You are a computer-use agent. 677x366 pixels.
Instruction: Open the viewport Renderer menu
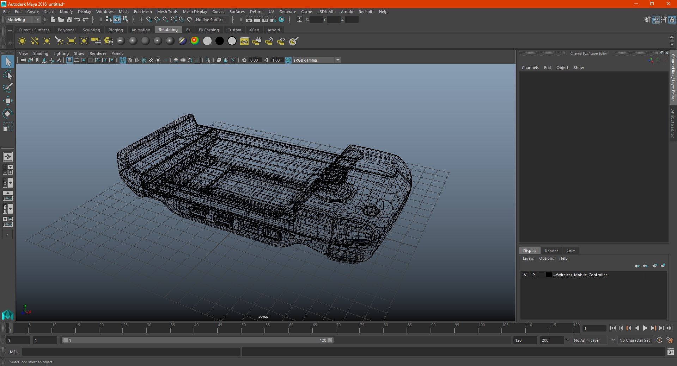click(x=98, y=53)
